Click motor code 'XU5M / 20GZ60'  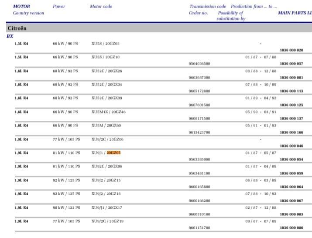(x=106, y=126)
